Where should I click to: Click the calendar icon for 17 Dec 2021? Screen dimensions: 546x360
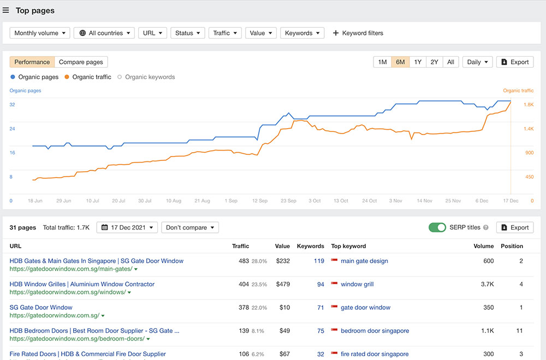point(105,227)
